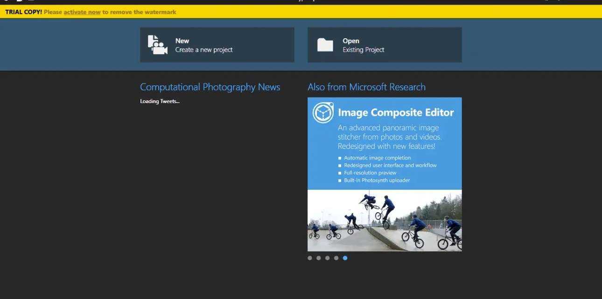The width and height of the screenshot is (602, 299).
Task: Click the active blue fifth carousel dot
Action: [345, 258]
